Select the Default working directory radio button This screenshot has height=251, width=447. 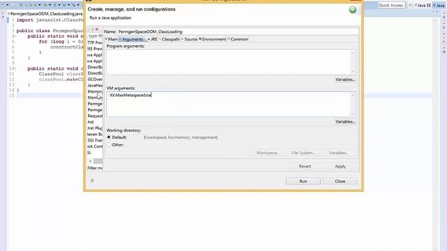click(x=109, y=137)
